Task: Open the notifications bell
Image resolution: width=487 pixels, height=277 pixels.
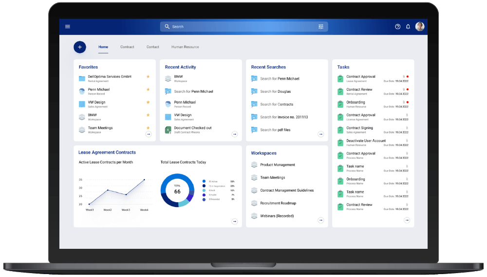Action: (x=408, y=27)
